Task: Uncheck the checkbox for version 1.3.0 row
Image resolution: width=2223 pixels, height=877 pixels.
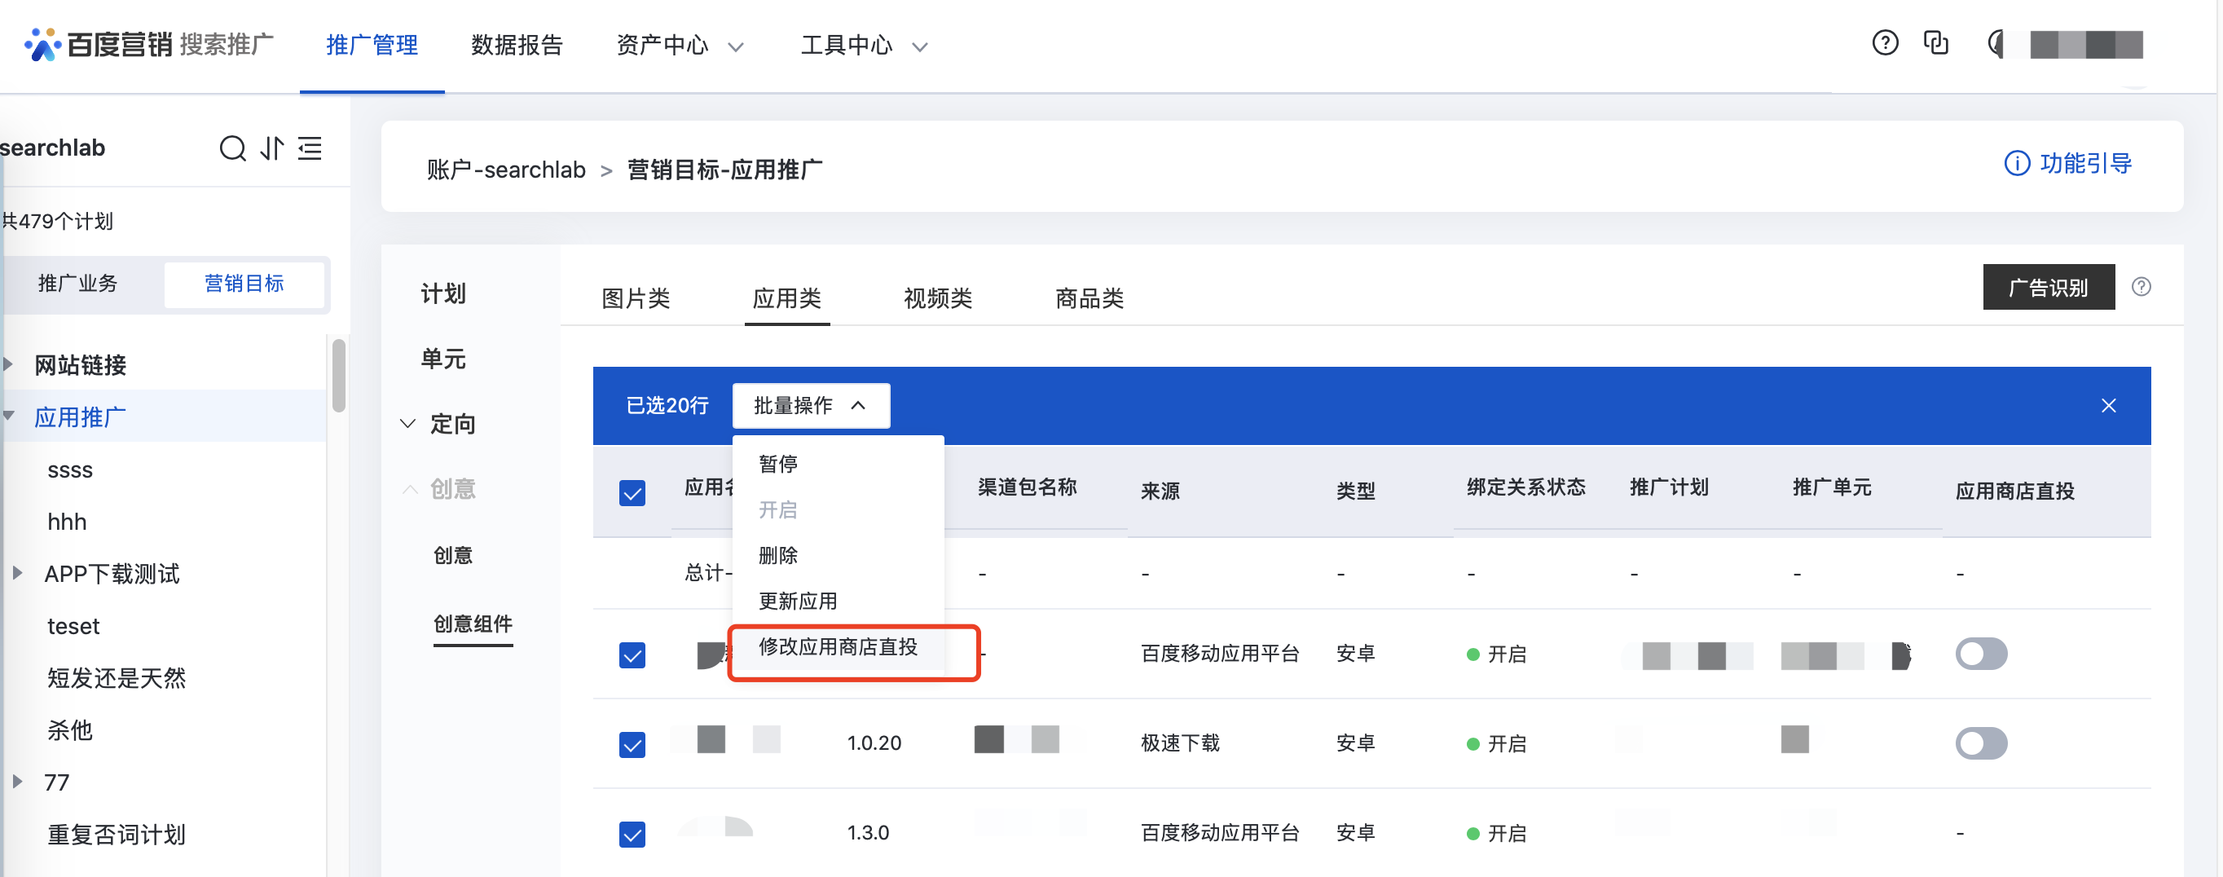Action: pos(632,834)
